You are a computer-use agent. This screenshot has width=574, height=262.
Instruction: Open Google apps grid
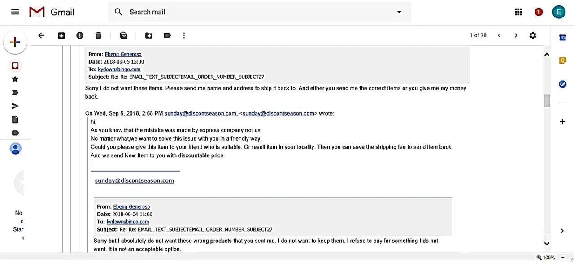(x=518, y=12)
